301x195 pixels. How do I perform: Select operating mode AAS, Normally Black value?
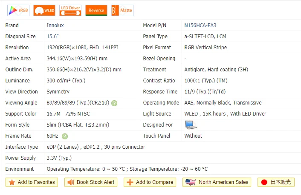coord(223,103)
